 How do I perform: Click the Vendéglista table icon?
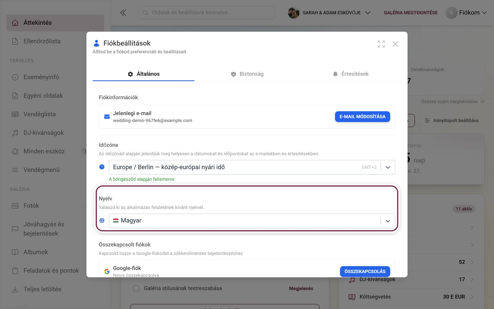15,114
